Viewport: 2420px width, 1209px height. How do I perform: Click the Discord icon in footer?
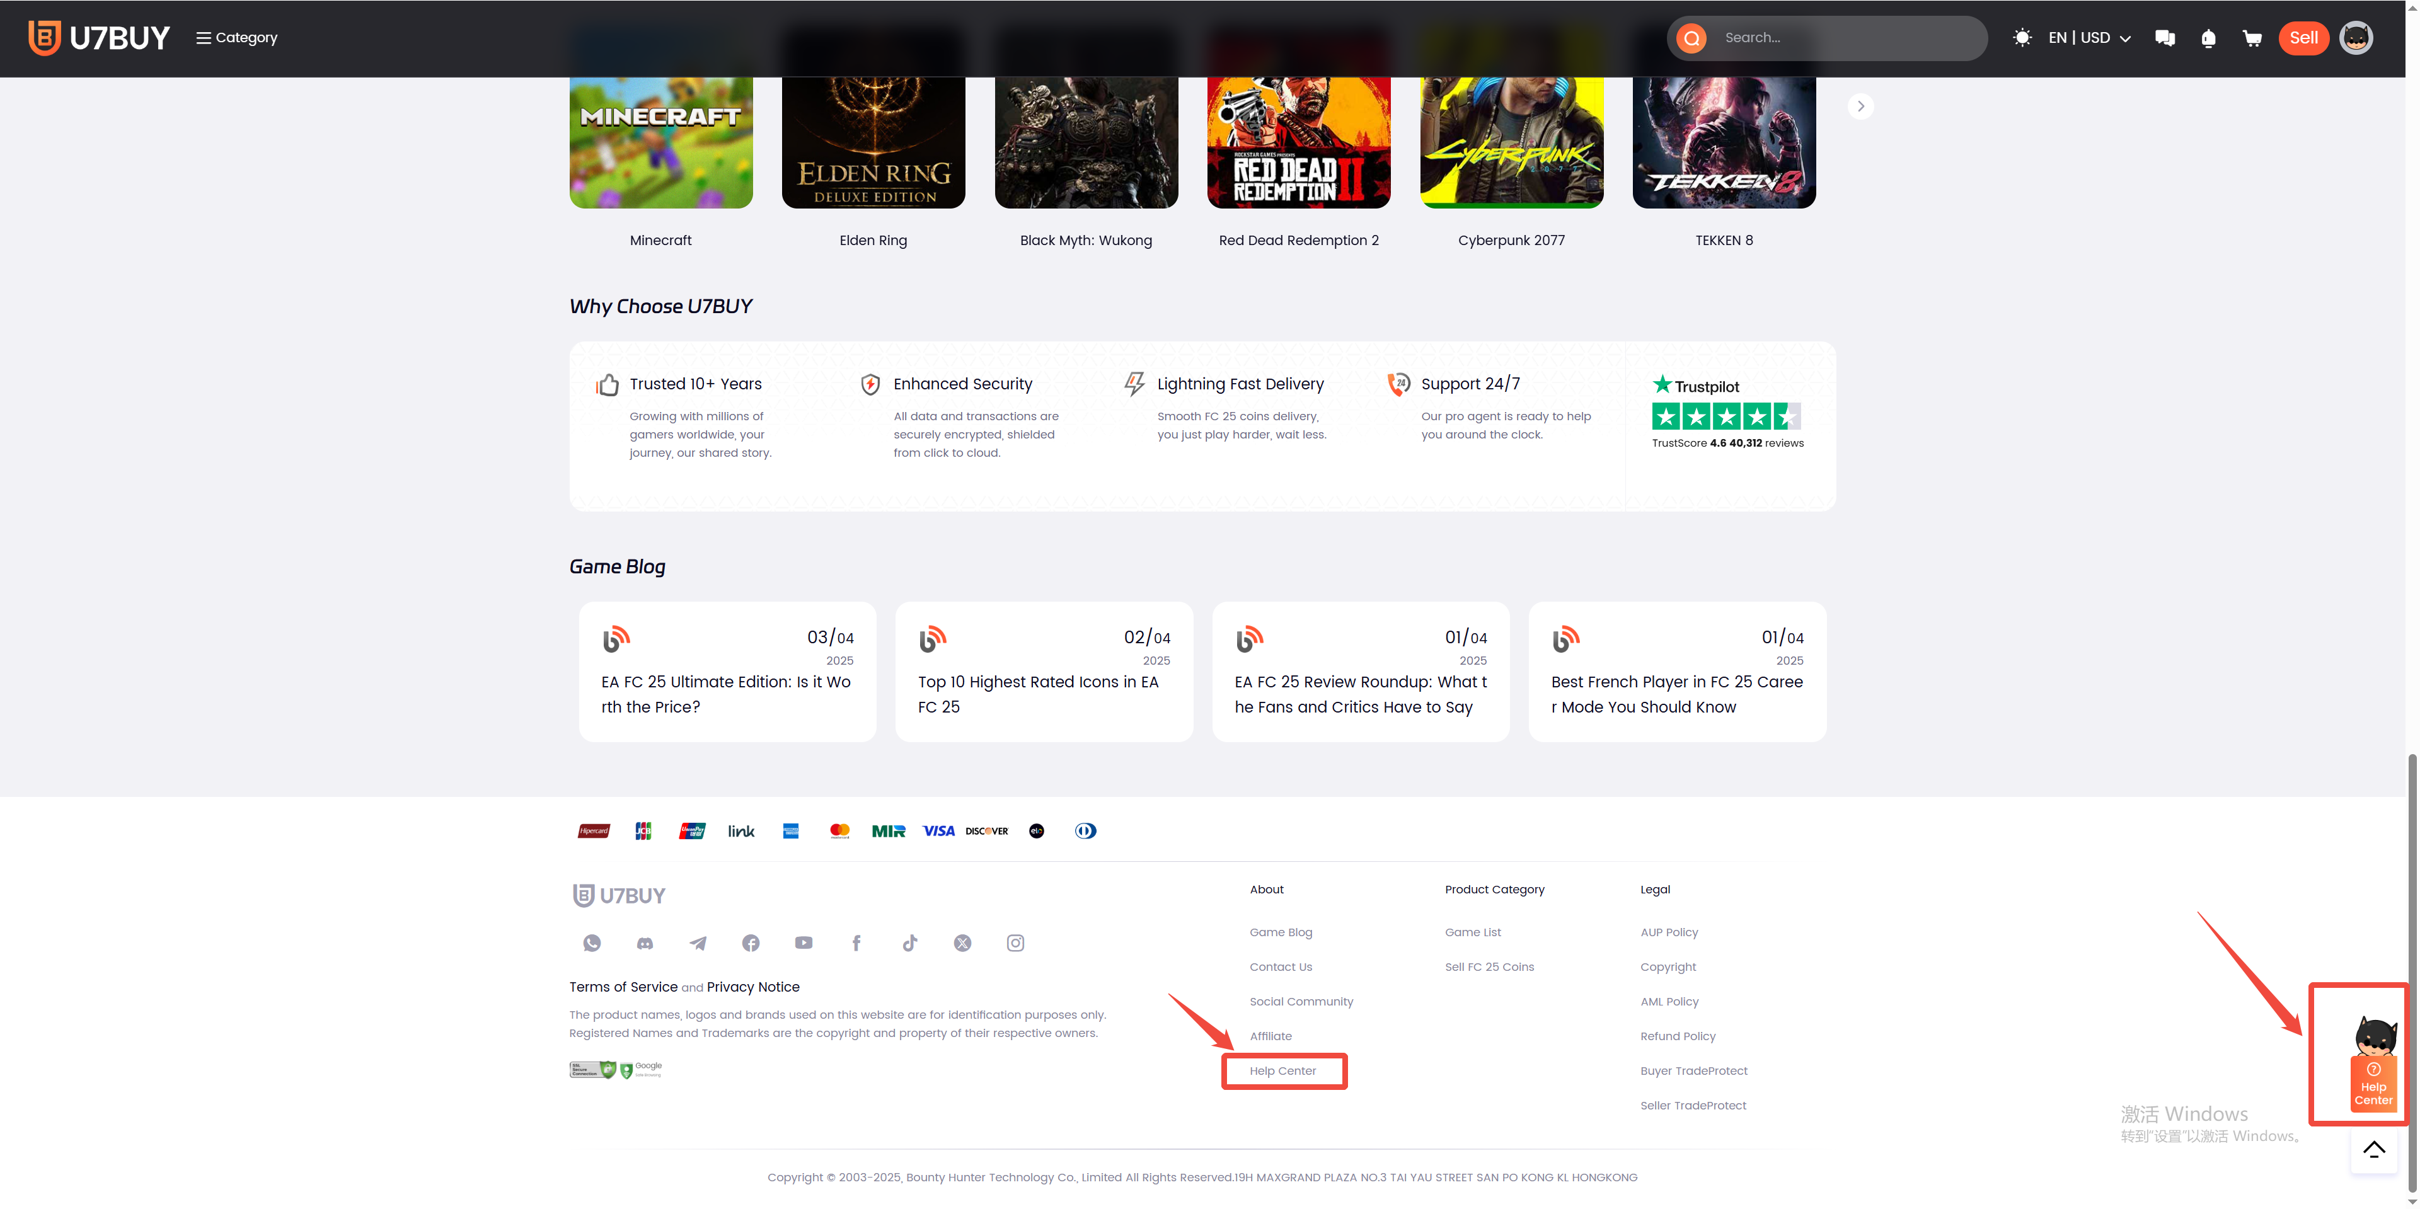pos(645,943)
